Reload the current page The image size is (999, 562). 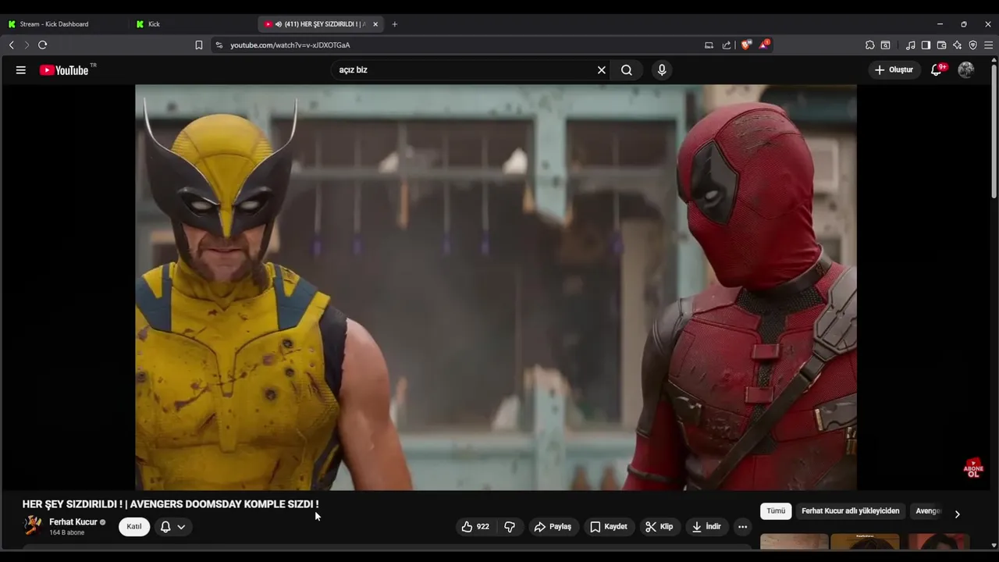pyautogui.click(x=43, y=45)
